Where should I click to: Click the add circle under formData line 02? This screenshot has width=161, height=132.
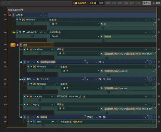click(x=32, y=23)
